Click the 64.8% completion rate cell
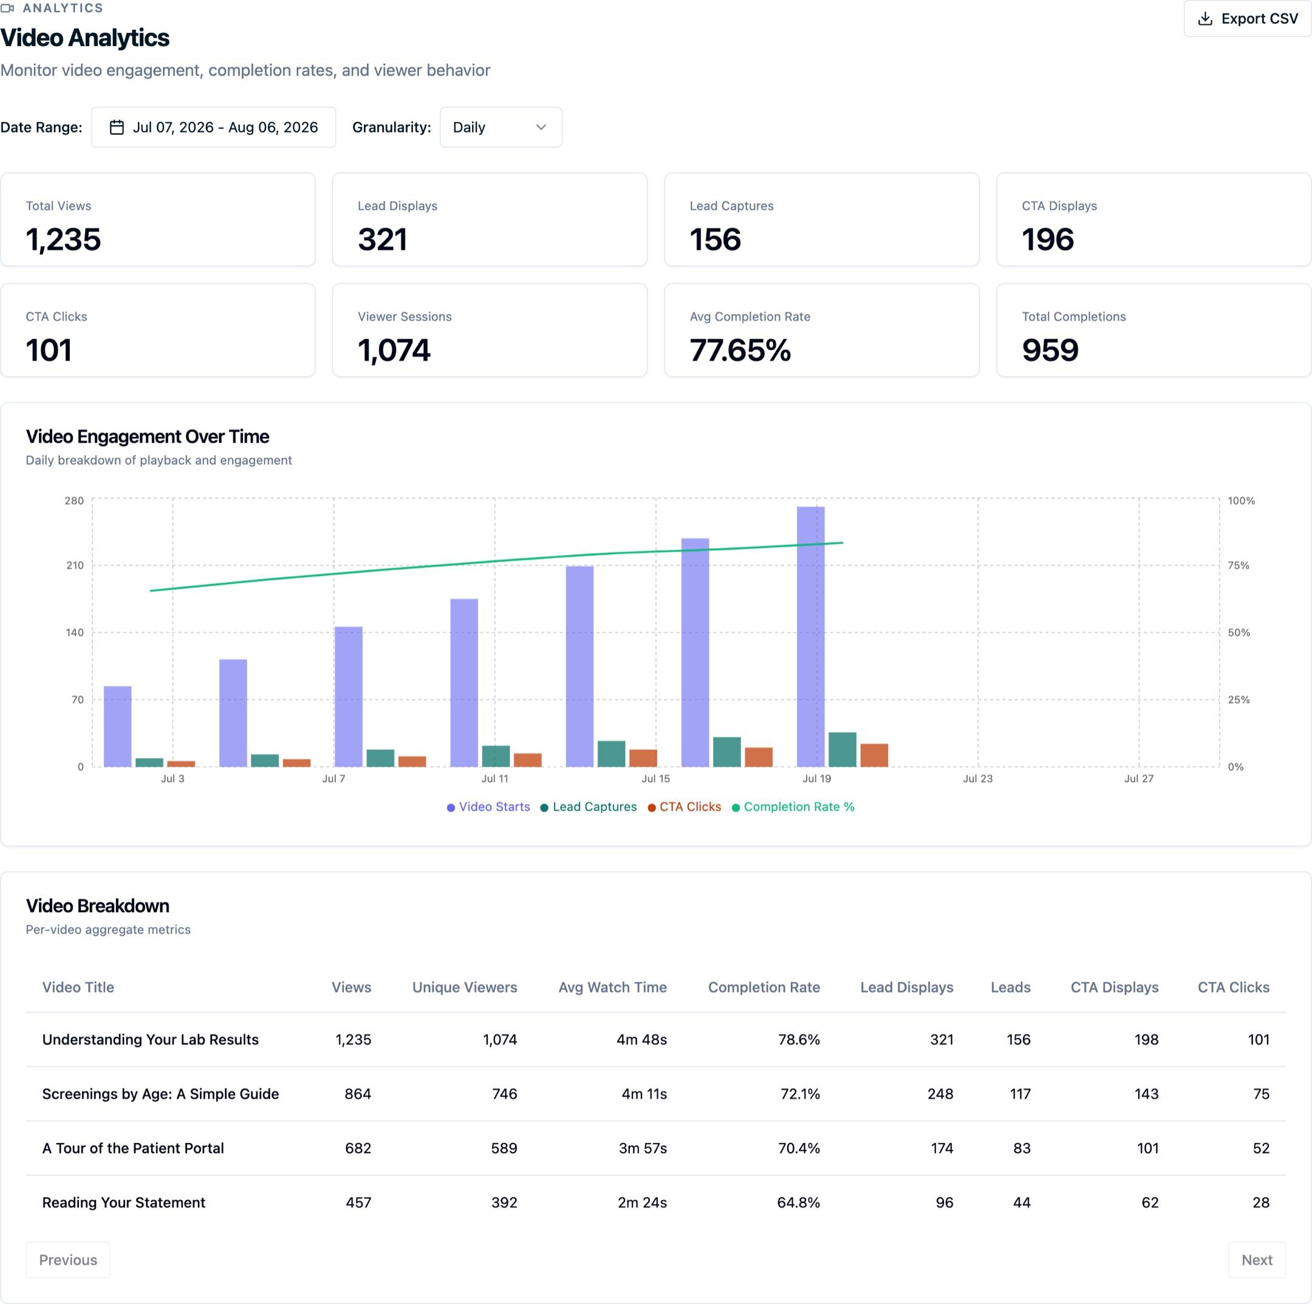 coord(798,1202)
